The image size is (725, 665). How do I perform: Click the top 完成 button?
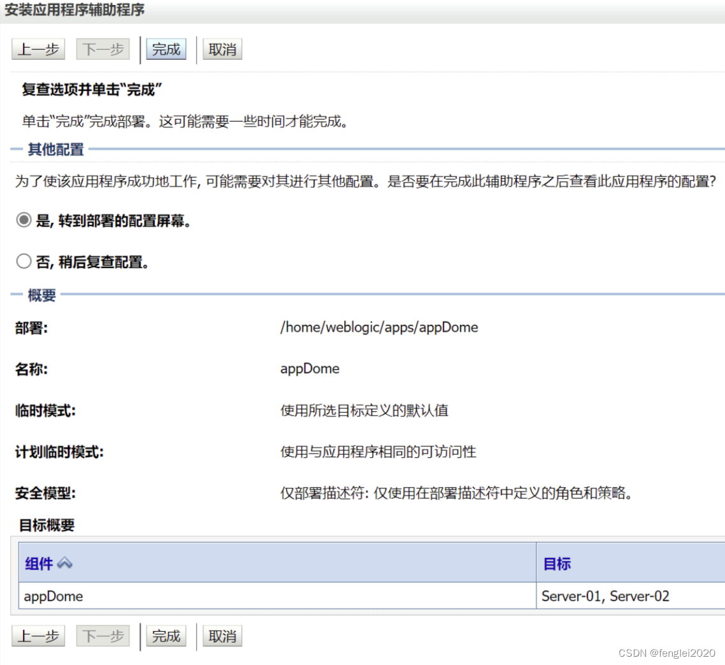(166, 49)
